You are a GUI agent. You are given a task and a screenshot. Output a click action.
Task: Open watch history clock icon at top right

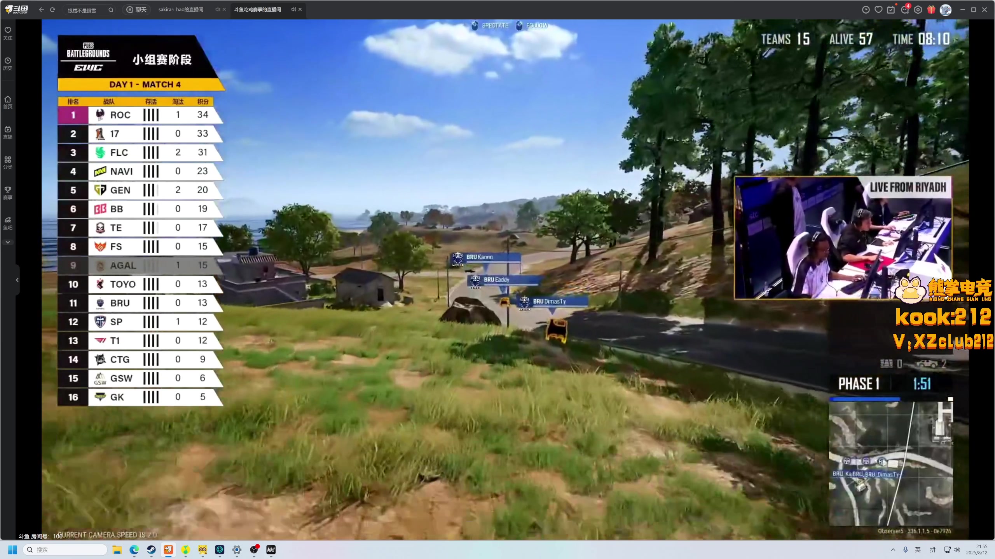tap(866, 10)
